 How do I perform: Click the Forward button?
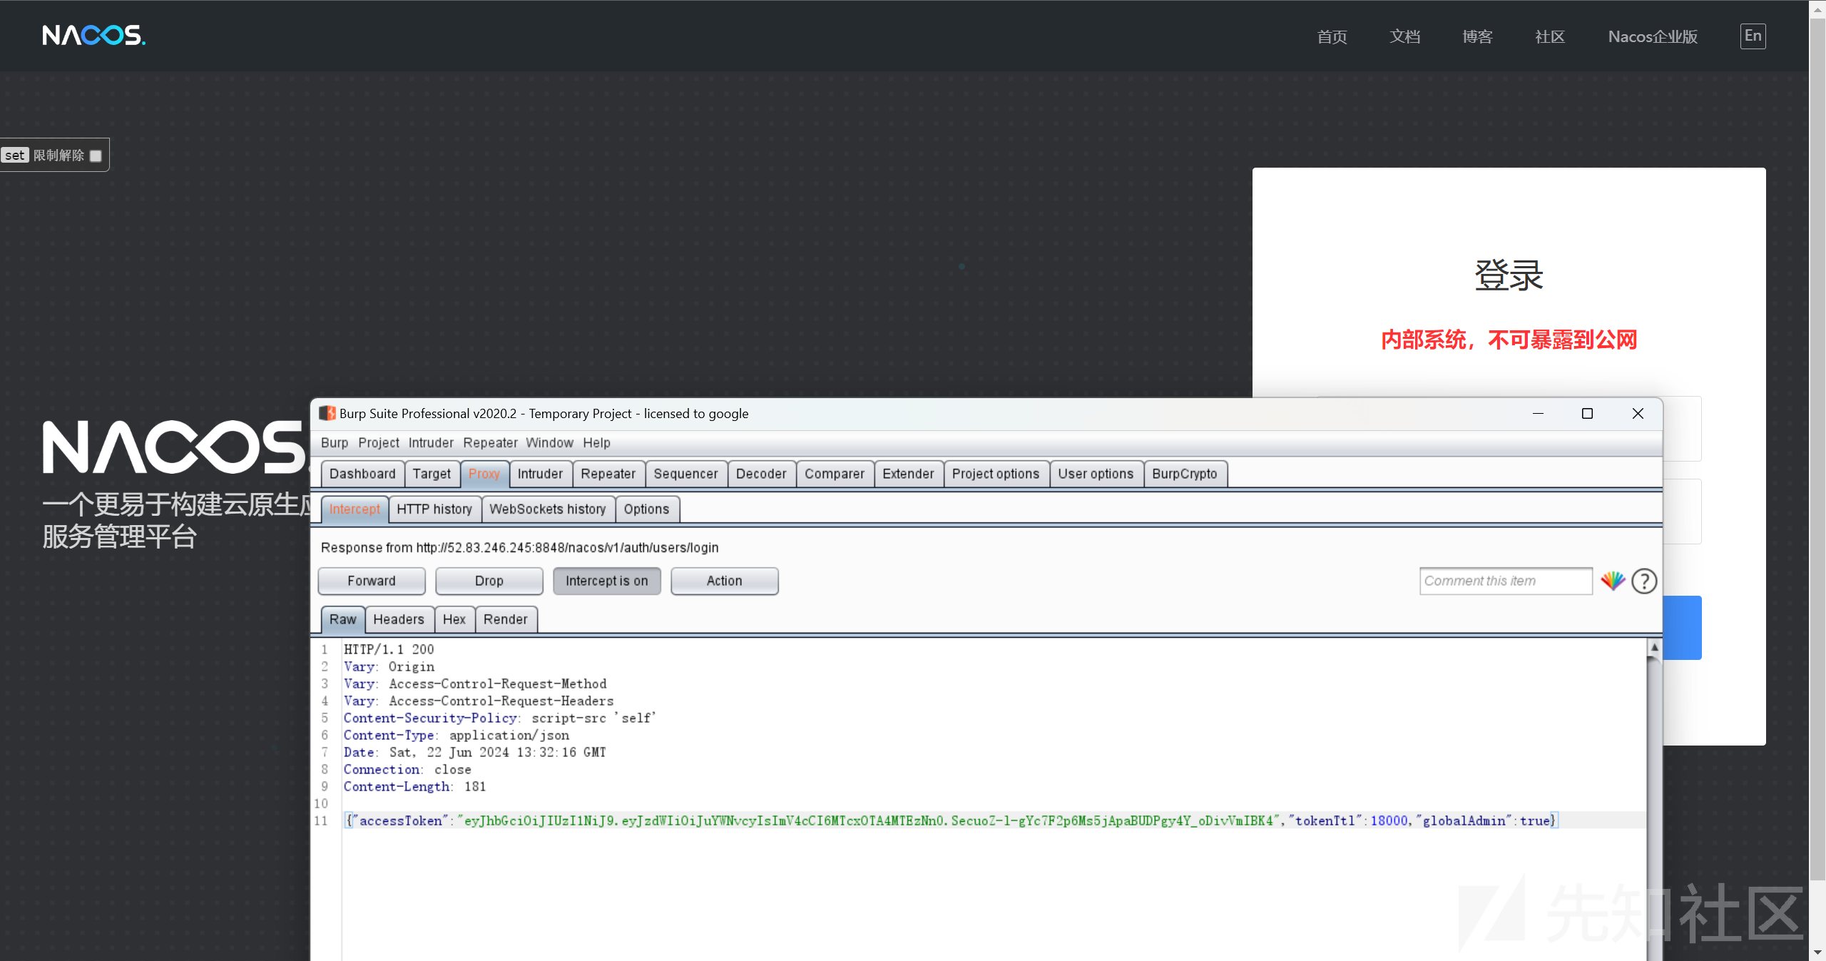click(x=372, y=581)
